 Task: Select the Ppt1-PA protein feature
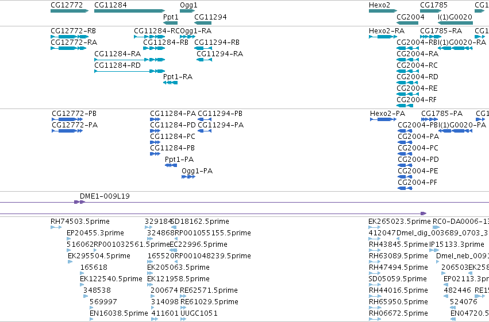coord(171,166)
